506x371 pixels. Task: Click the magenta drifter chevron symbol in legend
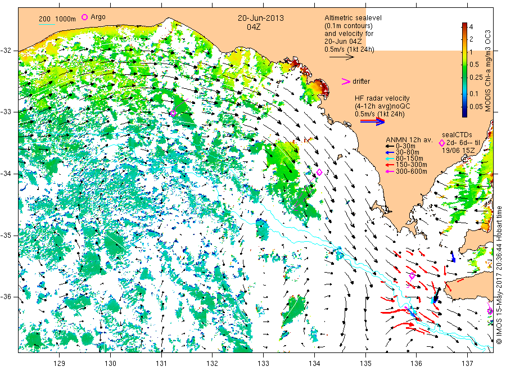click(x=346, y=82)
